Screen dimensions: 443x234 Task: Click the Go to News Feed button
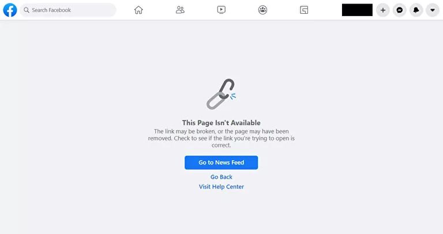(221, 163)
